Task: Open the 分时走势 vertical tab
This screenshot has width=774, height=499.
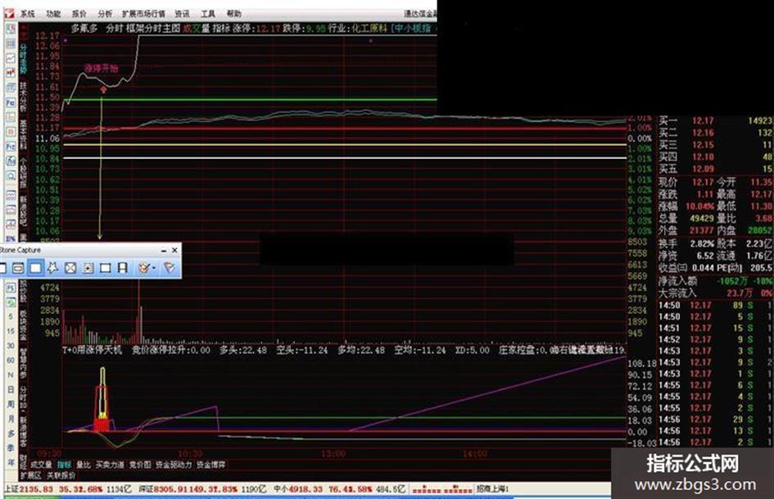Action: click(x=23, y=58)
